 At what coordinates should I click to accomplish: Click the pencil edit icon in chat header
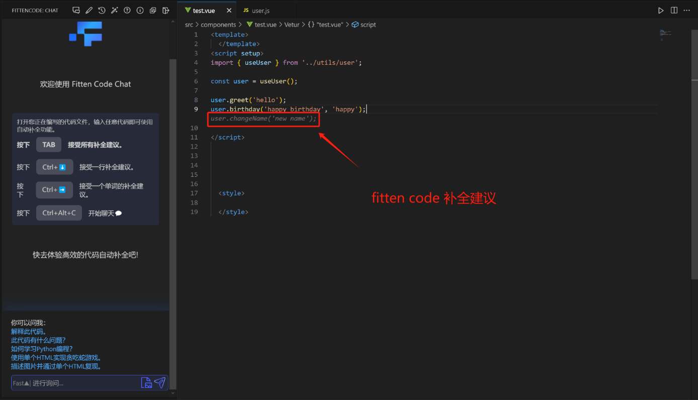pyautogui.click(x=89, y=10)
